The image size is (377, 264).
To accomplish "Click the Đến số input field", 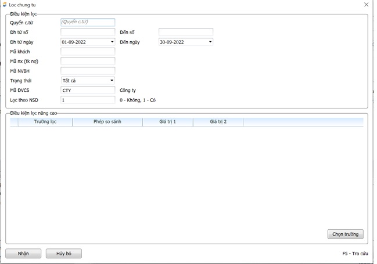I will pos(186,32).
